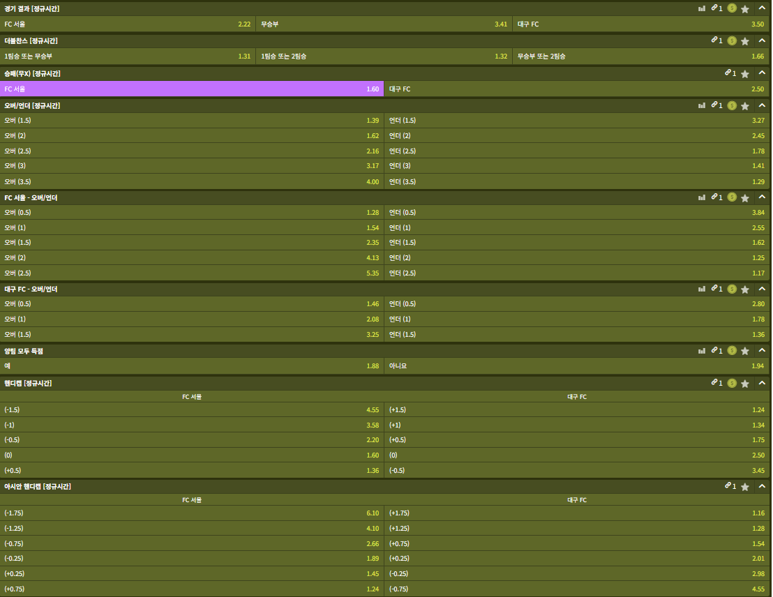Collapse the 경기 결과 [정규시간] section

(762, 8)
